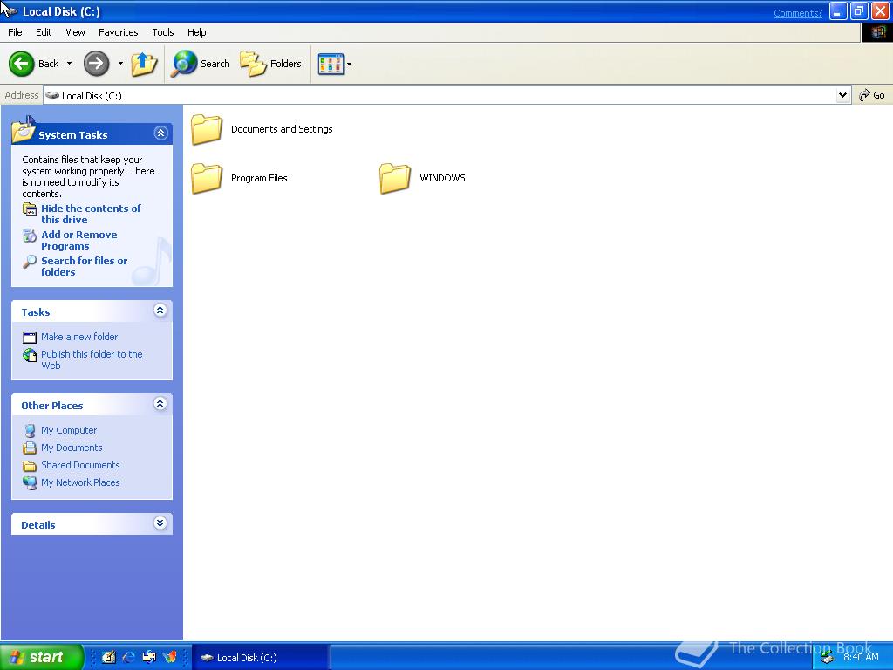Click the Add or Remove Programs icon

[30, 236]
